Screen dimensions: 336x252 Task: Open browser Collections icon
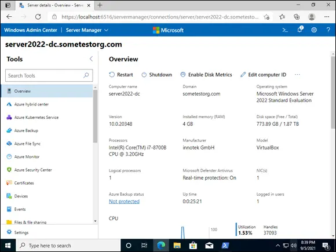[x=297, y=17]
